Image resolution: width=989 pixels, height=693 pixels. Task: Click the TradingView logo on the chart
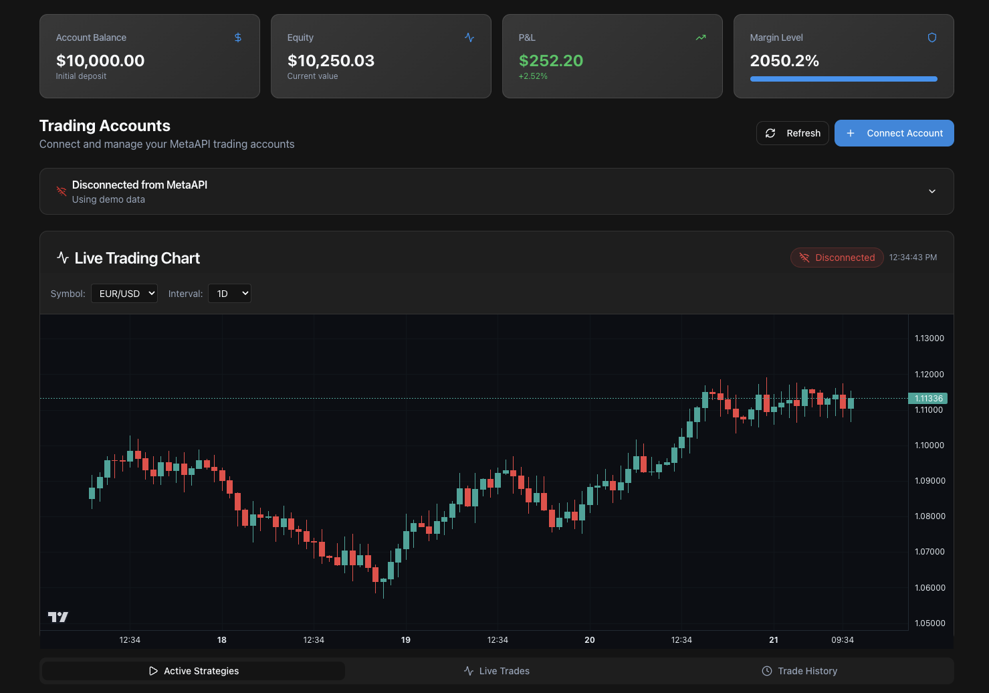[x=58, y=616]
